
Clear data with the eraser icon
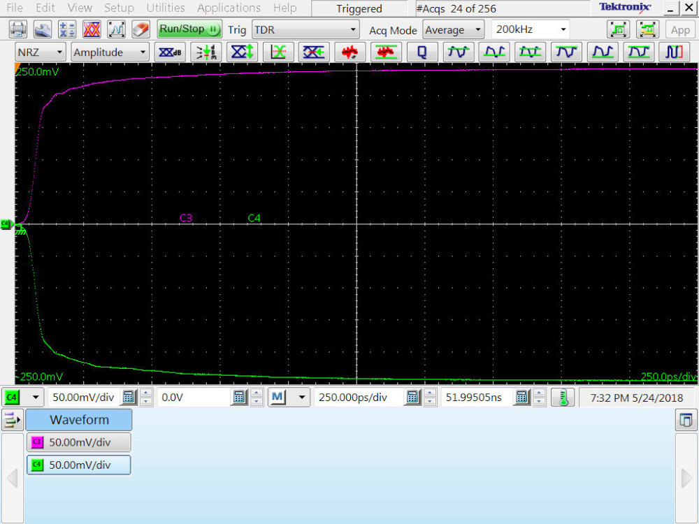pos(140,29)
